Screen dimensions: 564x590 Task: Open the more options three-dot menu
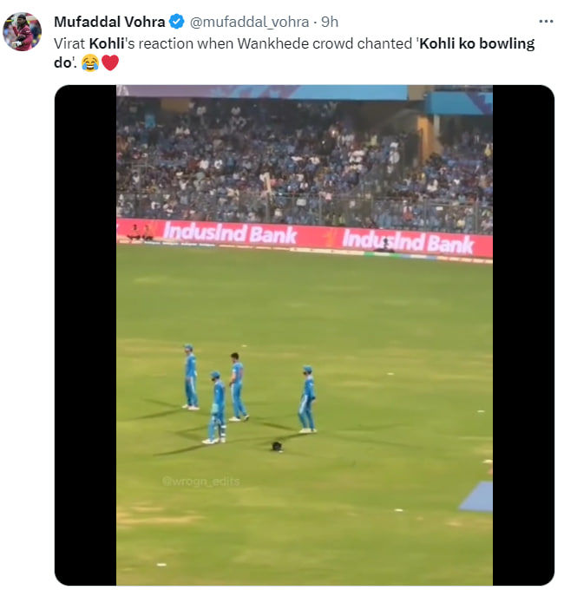coord(546,21)
